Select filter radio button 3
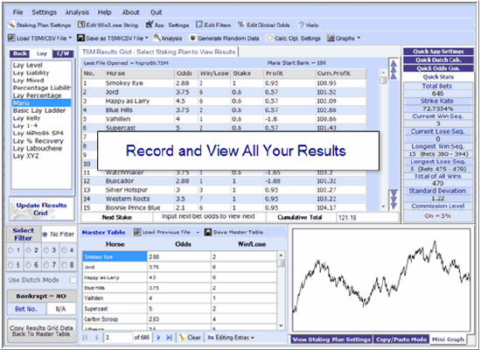This screenshot has width=481, height=350. click(x=46, y=250)
